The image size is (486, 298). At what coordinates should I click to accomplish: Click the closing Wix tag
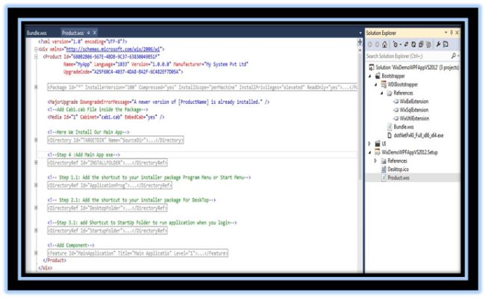pyautogui.click(x=46, y=268)
